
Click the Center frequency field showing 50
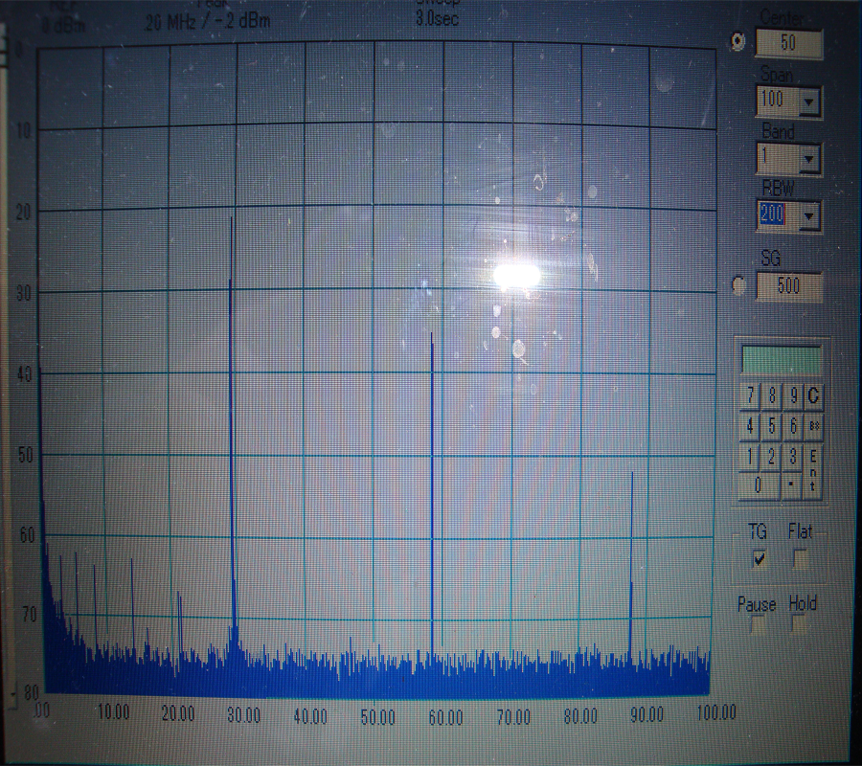(788, 43)
